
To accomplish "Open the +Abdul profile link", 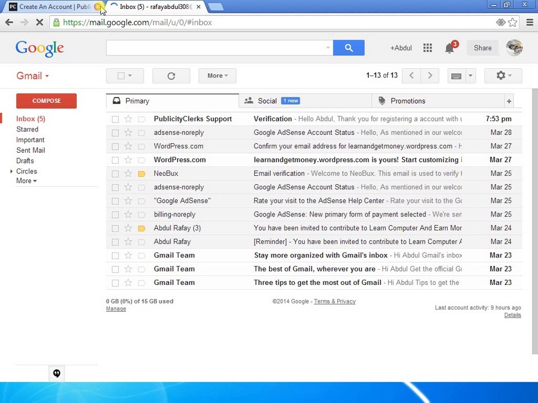I will (x=401, y=48).
